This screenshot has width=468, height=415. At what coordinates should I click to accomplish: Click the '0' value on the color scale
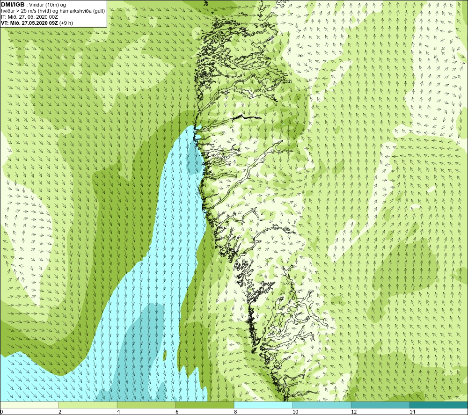1,412
